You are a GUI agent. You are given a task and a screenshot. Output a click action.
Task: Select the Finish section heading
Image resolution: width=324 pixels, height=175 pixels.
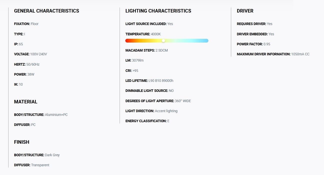point(22,142)
